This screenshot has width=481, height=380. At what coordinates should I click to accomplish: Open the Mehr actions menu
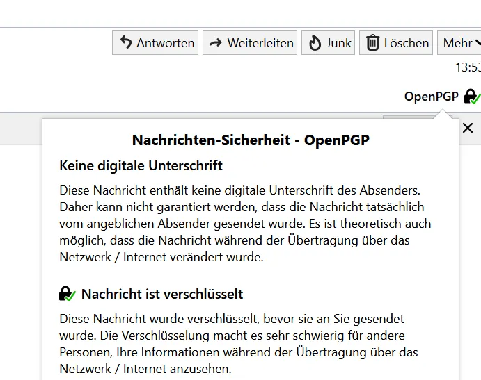pyautogui.click(x=459, y=42)
